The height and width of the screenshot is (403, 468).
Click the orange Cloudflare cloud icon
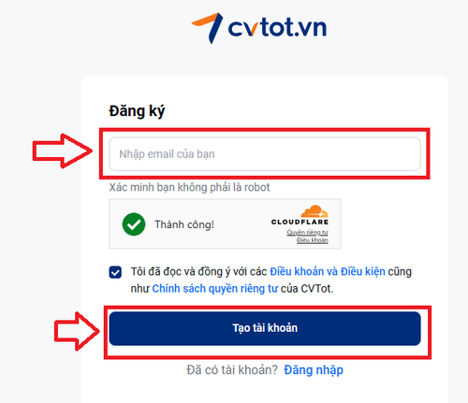[x=314, y=211]
